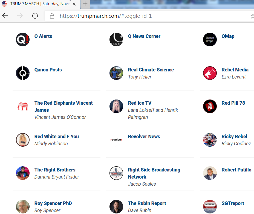Click the Qanon Posts logo icon

pos(23,73)
